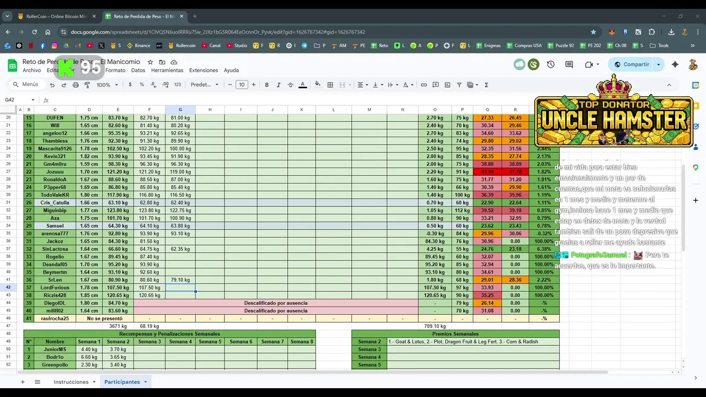Open the Compartir dropdown arrow

pyautogui.click(x=658, y=65)
